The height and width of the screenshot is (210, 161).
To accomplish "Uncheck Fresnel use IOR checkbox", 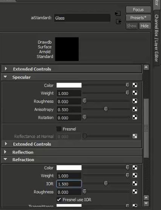I will pos(59,199).
